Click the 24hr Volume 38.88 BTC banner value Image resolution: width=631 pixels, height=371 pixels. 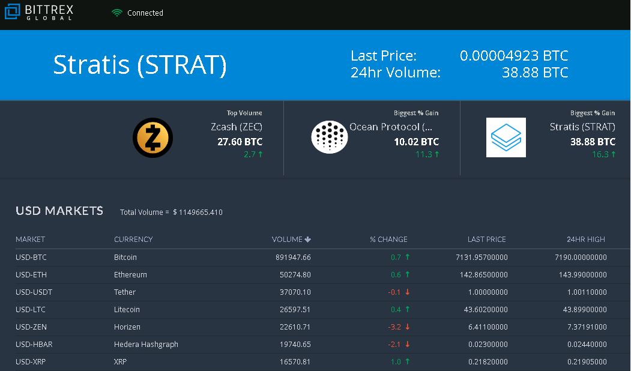pyautogui.click(x=535, y=73)
